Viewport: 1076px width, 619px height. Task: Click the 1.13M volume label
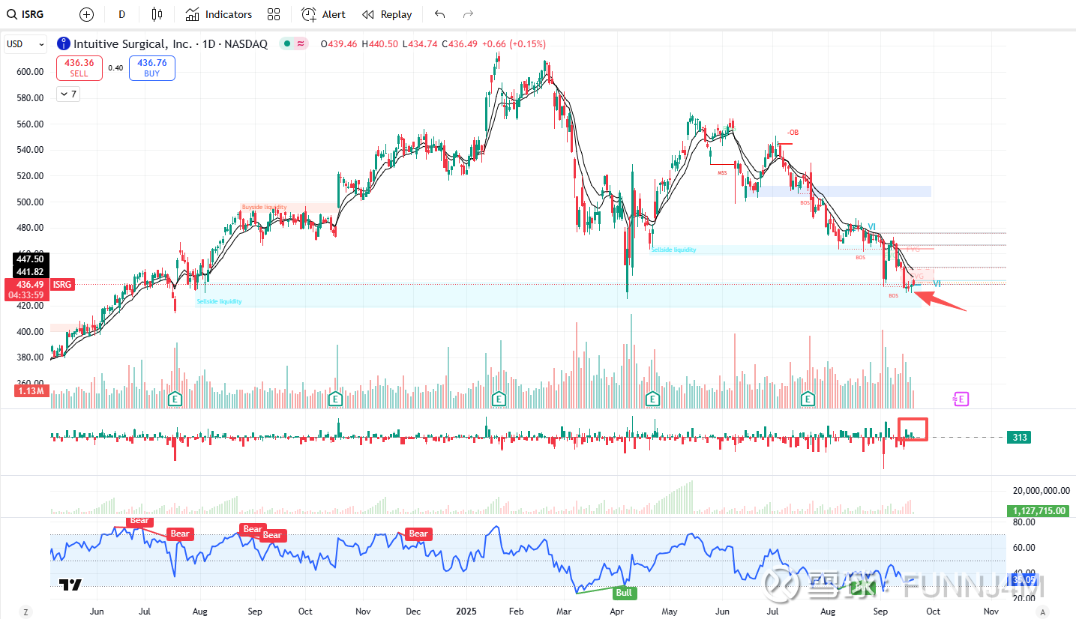(31, 390)
